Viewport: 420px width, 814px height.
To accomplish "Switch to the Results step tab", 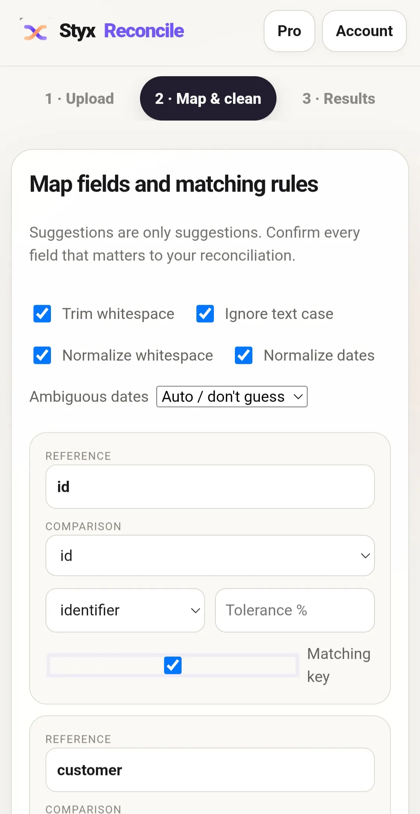I will click(339, 98).
